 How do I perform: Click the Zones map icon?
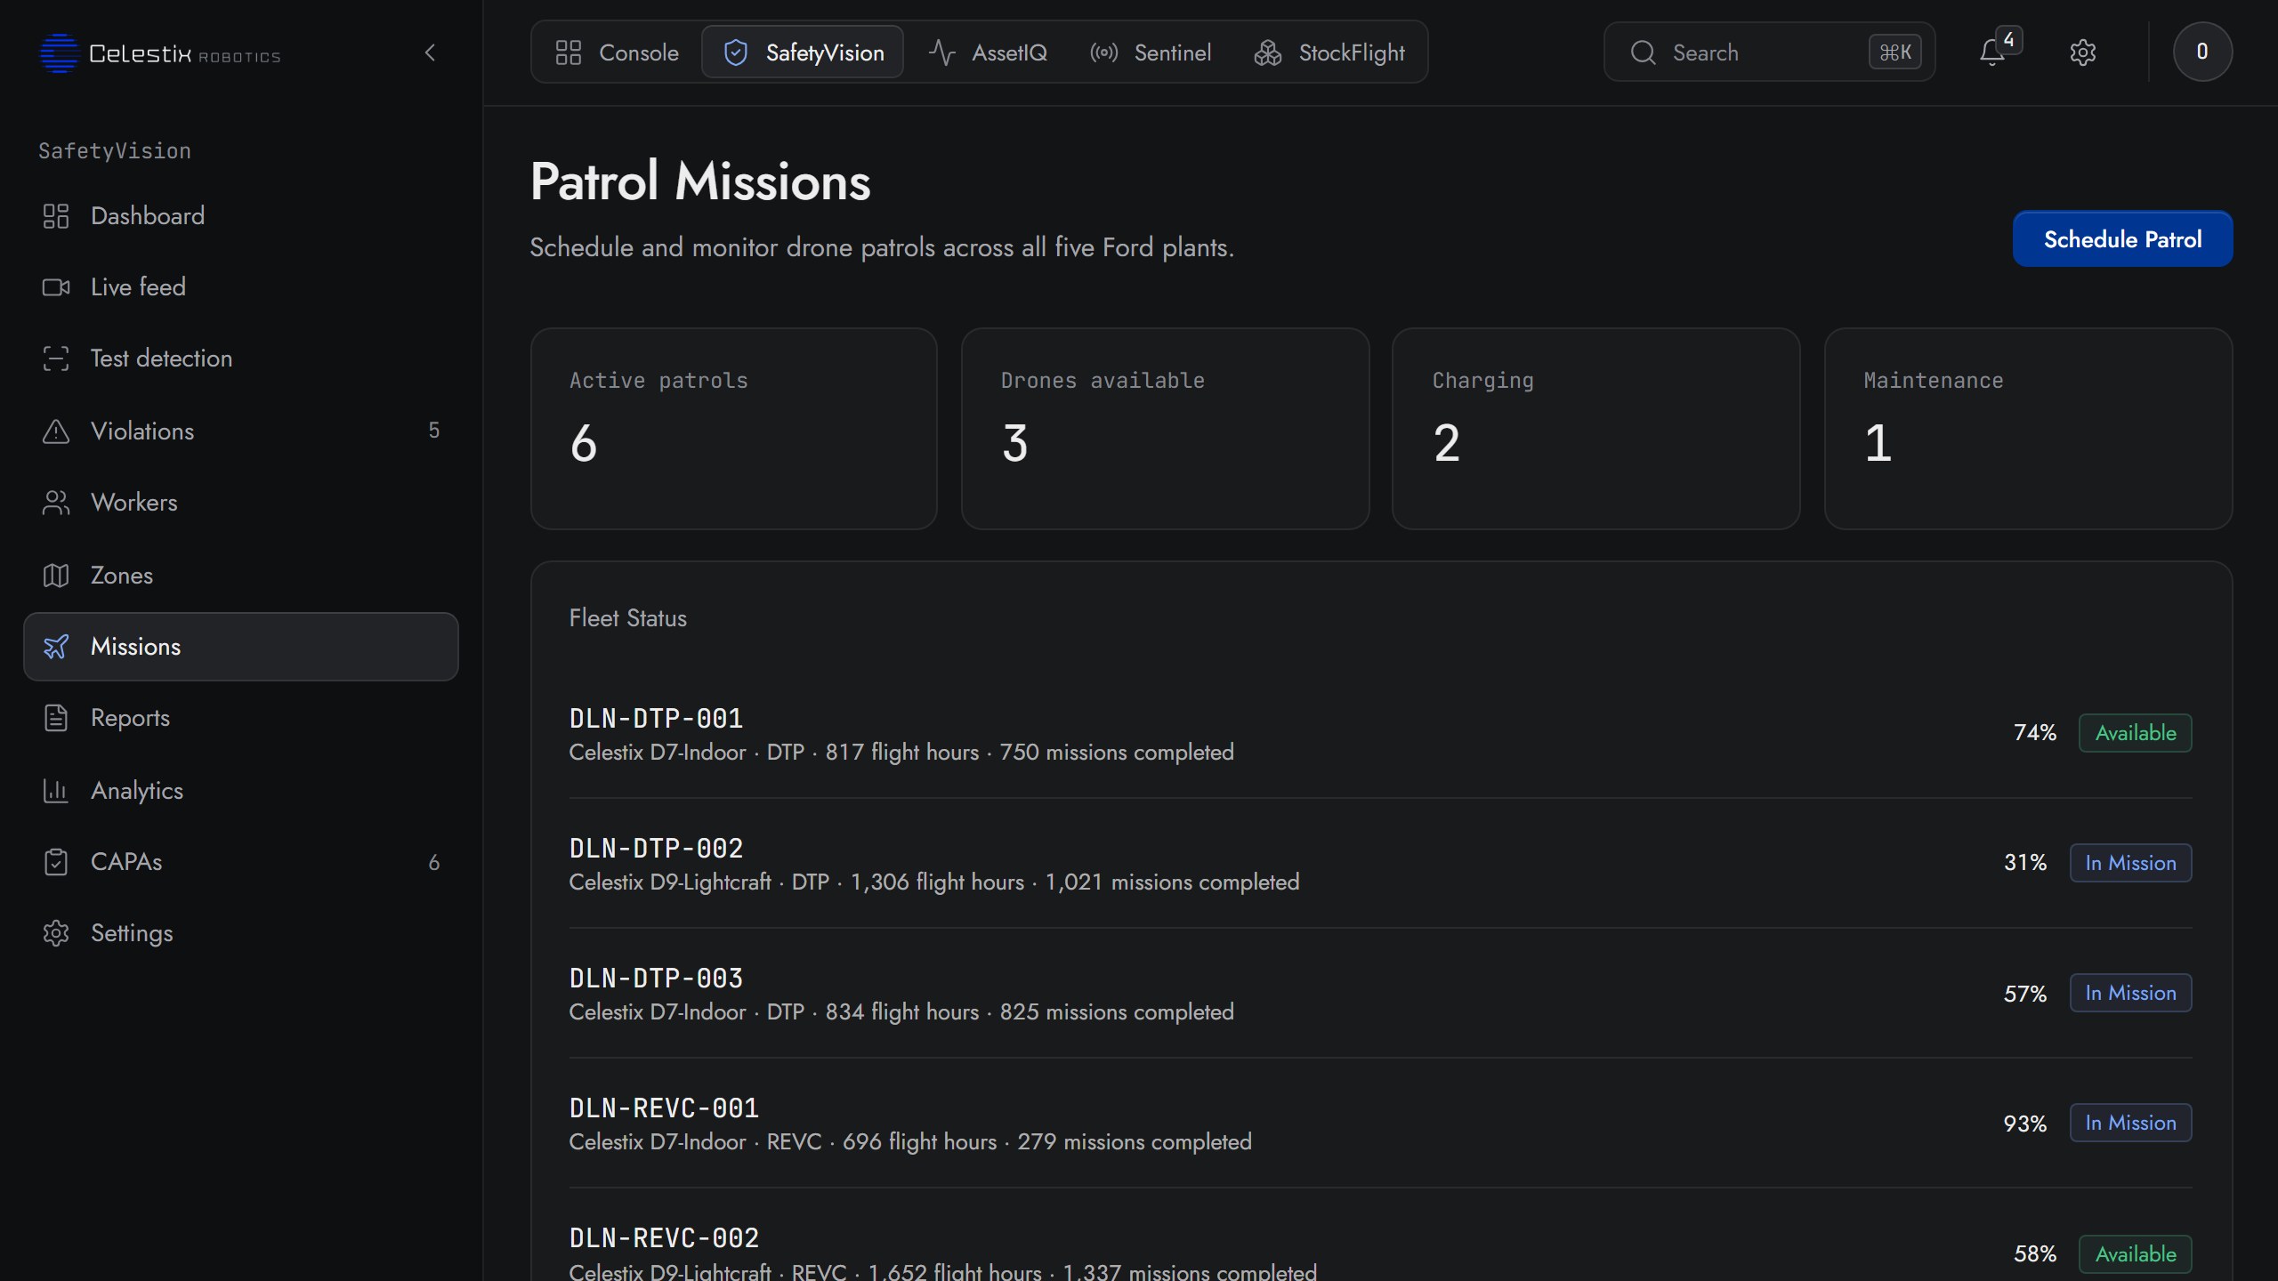(x=56, y=576)
